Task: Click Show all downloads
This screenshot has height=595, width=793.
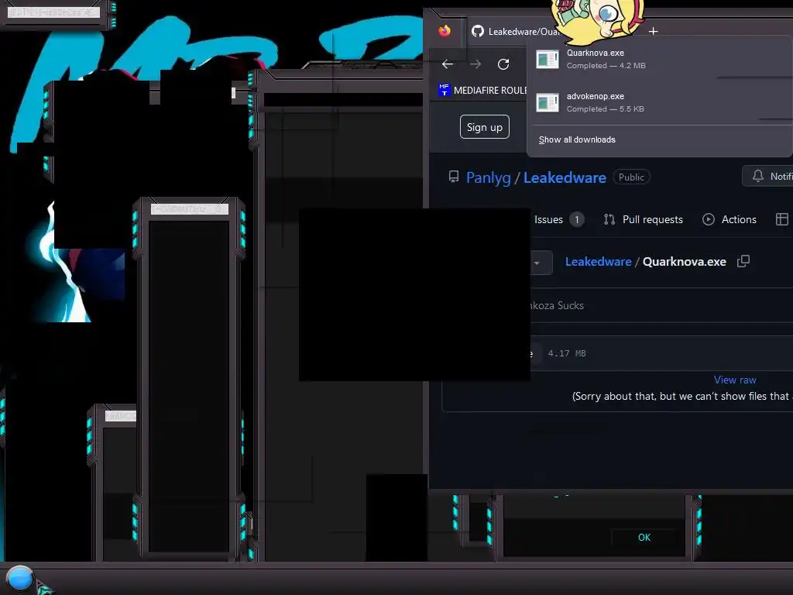Action: tap(577, 139)
